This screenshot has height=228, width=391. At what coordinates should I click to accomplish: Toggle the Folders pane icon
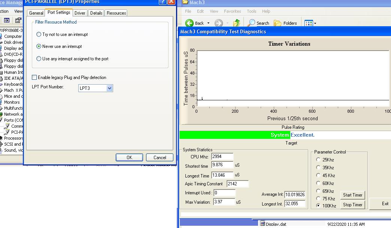(278, 23)
